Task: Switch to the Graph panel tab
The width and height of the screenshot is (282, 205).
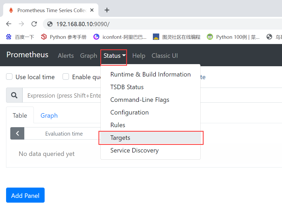Action: (49, 115)
